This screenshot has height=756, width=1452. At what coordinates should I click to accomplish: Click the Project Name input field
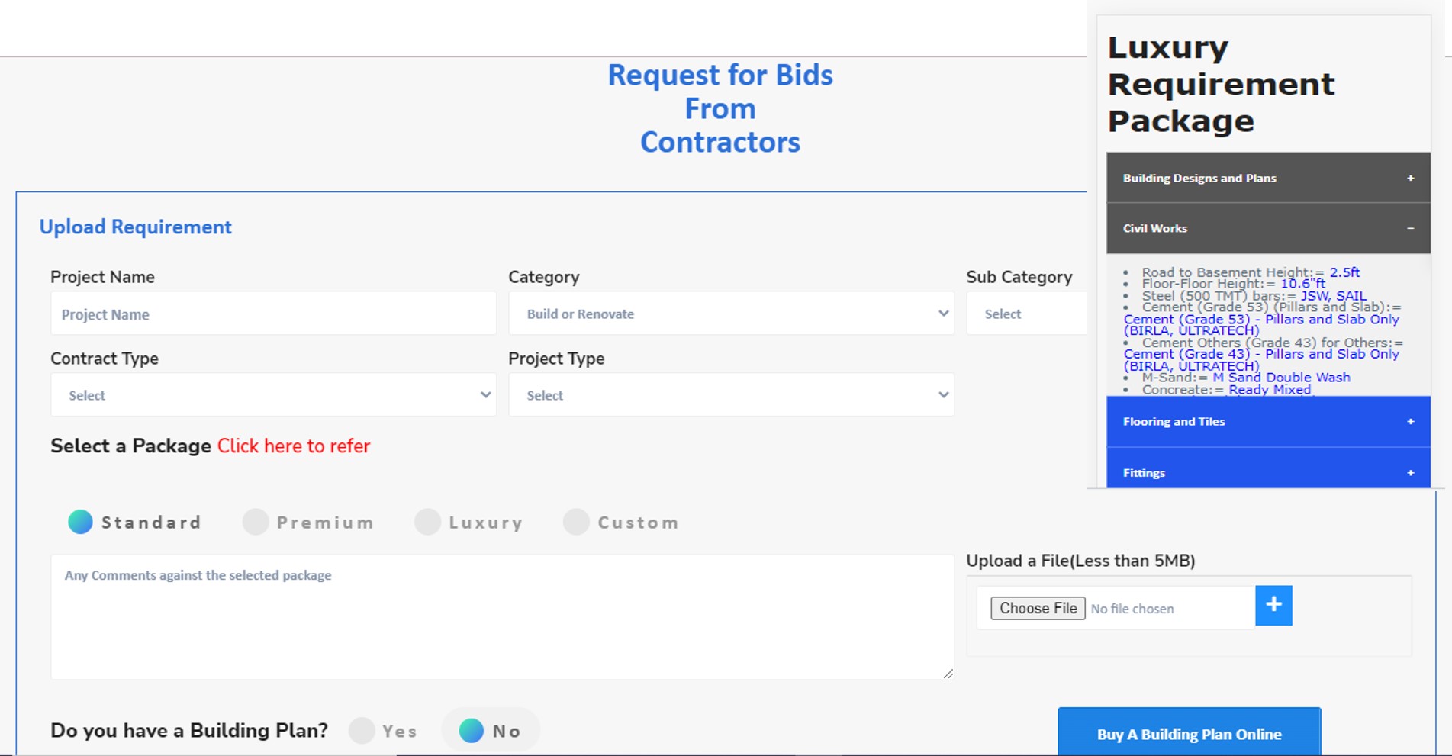(x=273, y=314)
